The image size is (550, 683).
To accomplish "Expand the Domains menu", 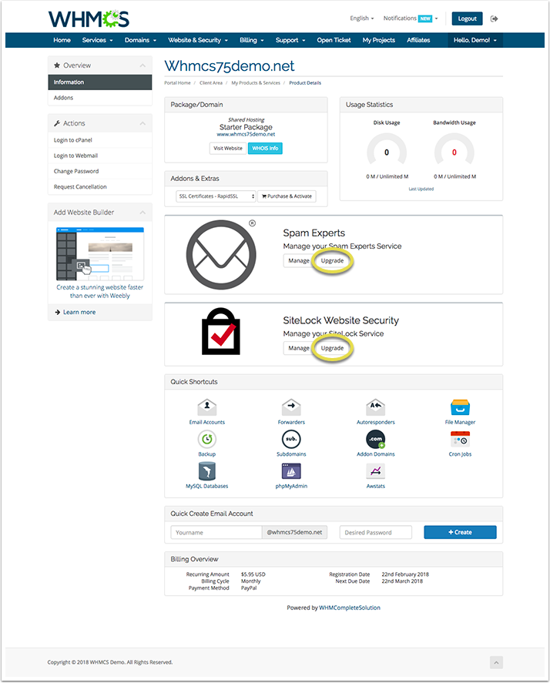I will [x=140, y=40].
